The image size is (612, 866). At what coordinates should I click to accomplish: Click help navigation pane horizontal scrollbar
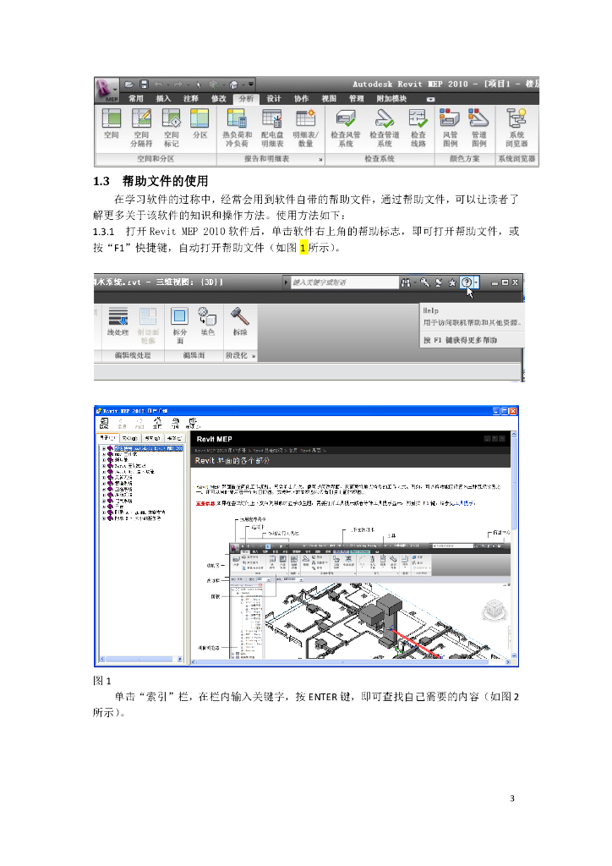(x=140, y=659)
